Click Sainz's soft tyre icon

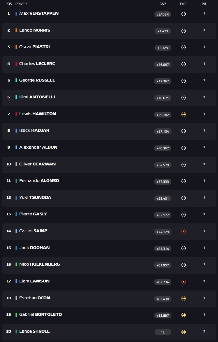point(183,231)
